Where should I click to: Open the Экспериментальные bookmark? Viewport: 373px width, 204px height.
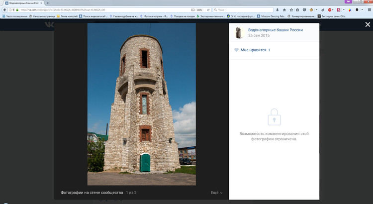pos(210,16)
